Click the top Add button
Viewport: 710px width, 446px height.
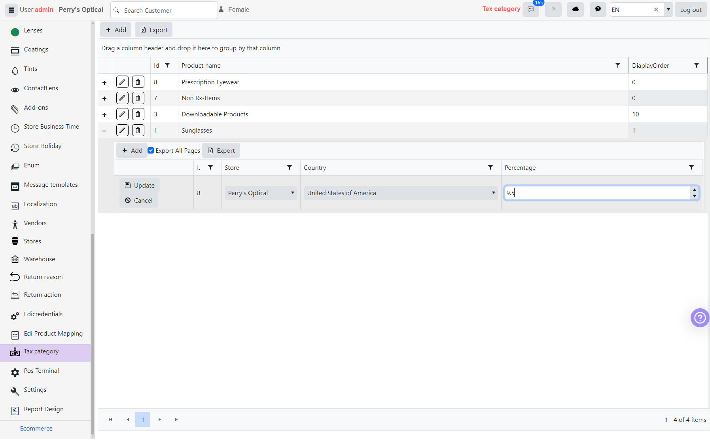point(116,30)
